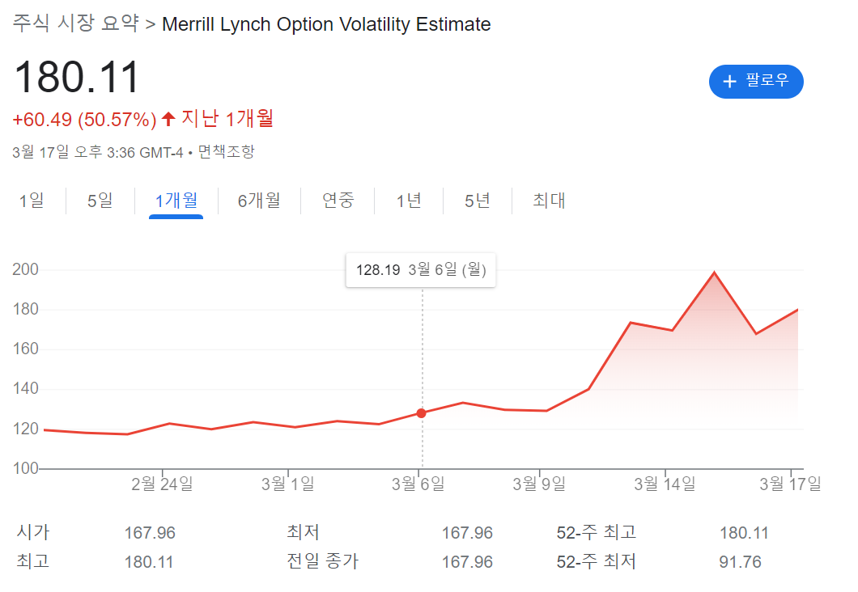Select the 5일 time range tab
This screenshot has height=592, width=858.
click(100, 200)
